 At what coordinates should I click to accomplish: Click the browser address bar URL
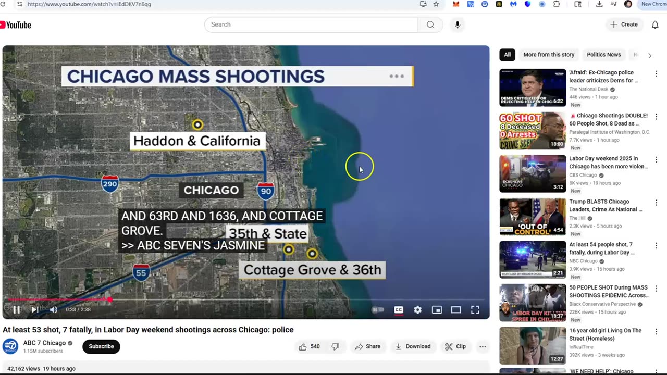point(89,4)
